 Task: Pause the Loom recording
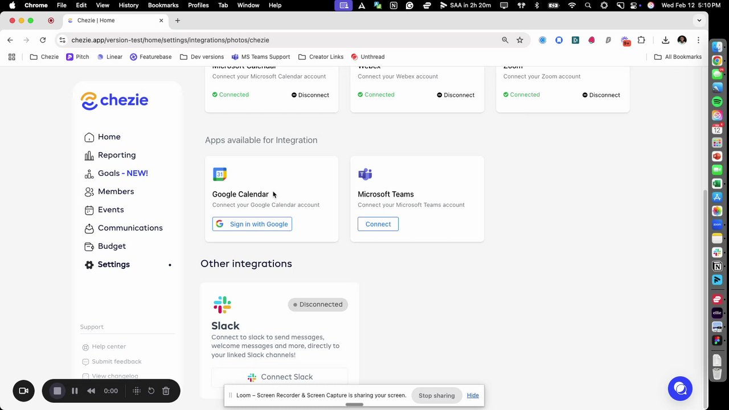point(75,391)
